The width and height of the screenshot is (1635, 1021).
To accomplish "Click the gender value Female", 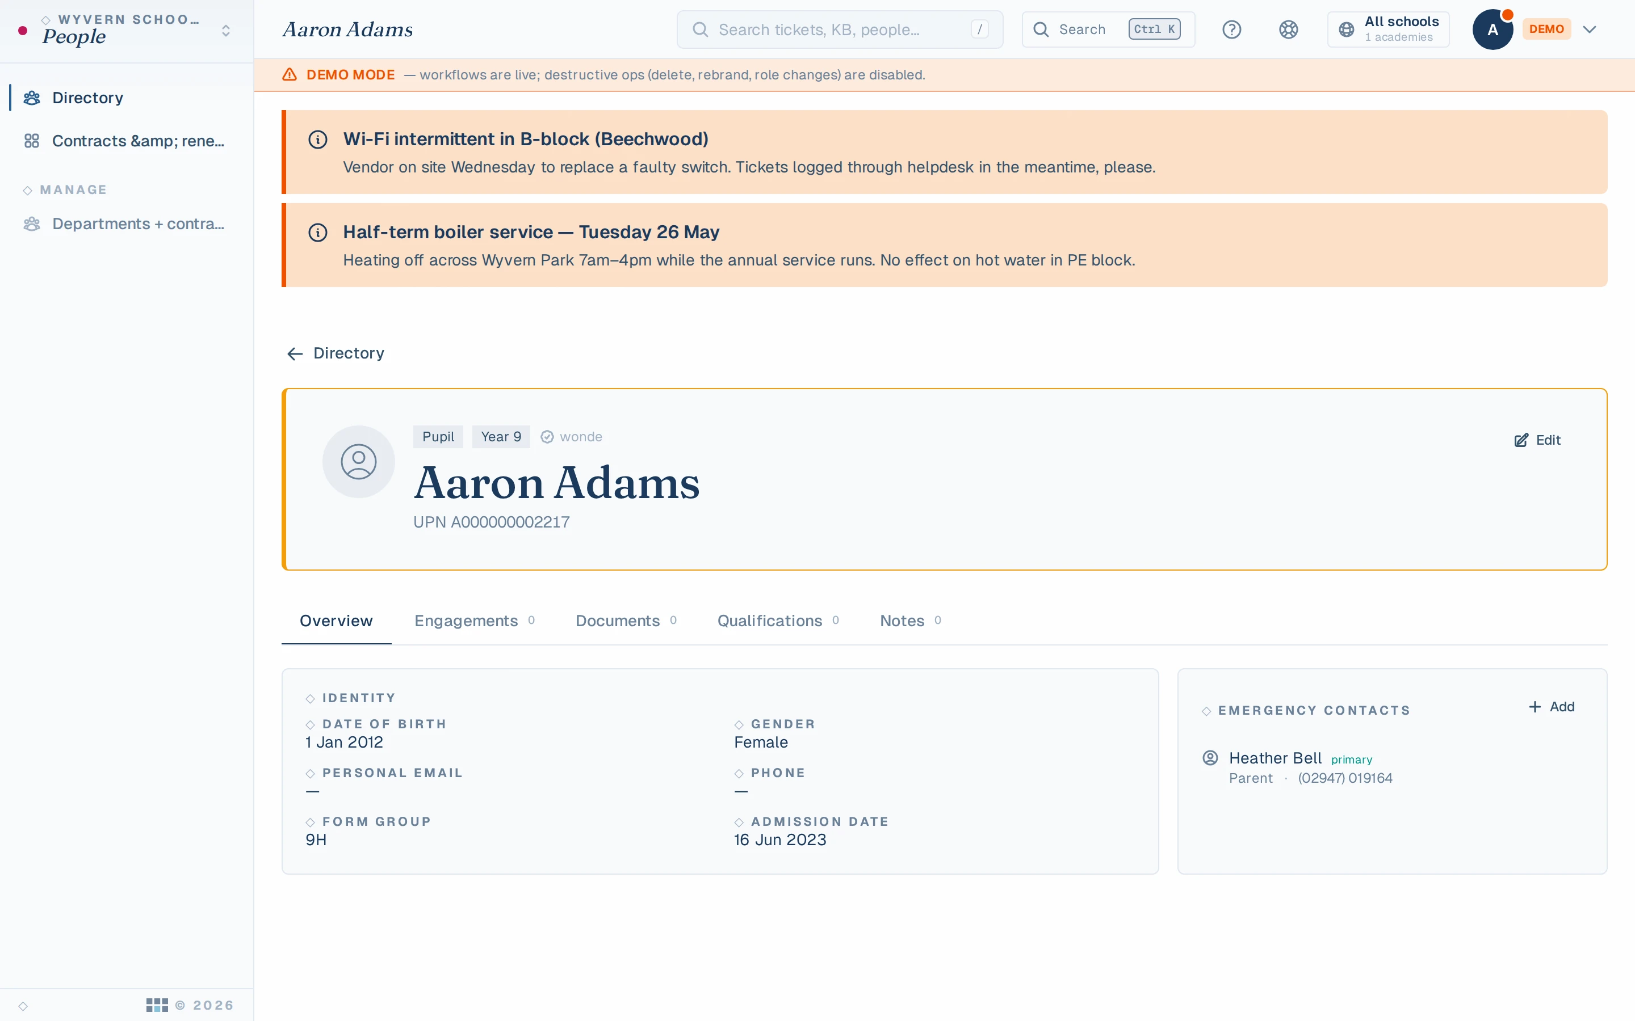I will click(761, 743).
